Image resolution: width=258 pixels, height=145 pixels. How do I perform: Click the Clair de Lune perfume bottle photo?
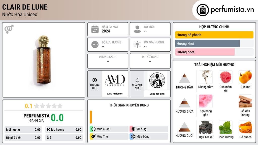tap(43, 60)
